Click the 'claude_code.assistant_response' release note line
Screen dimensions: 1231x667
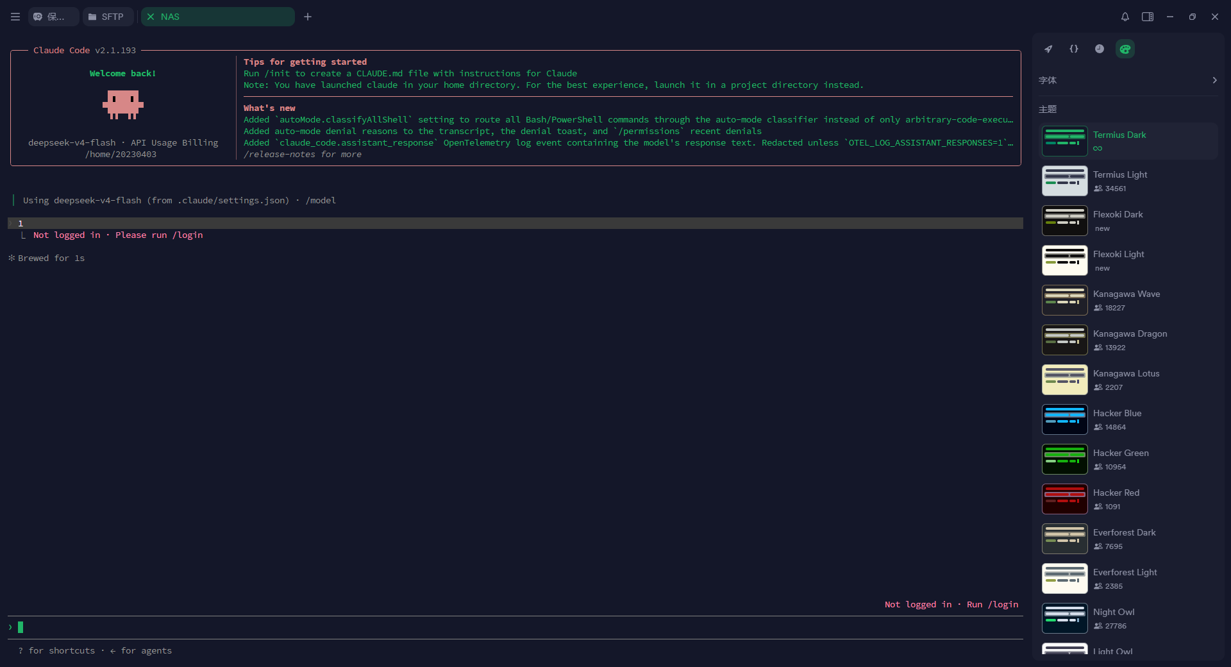(628, 143)
